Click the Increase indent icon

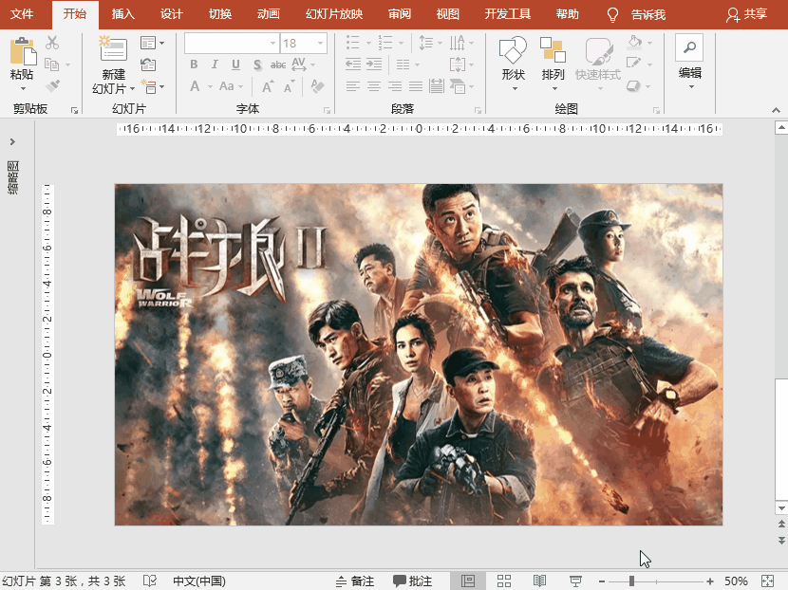374,65
